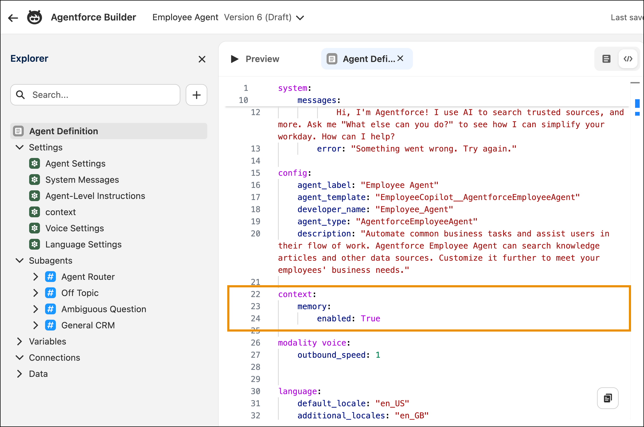Click the Agent Definition document icon in Explorer
644x427 pixels.
[18, 131]
